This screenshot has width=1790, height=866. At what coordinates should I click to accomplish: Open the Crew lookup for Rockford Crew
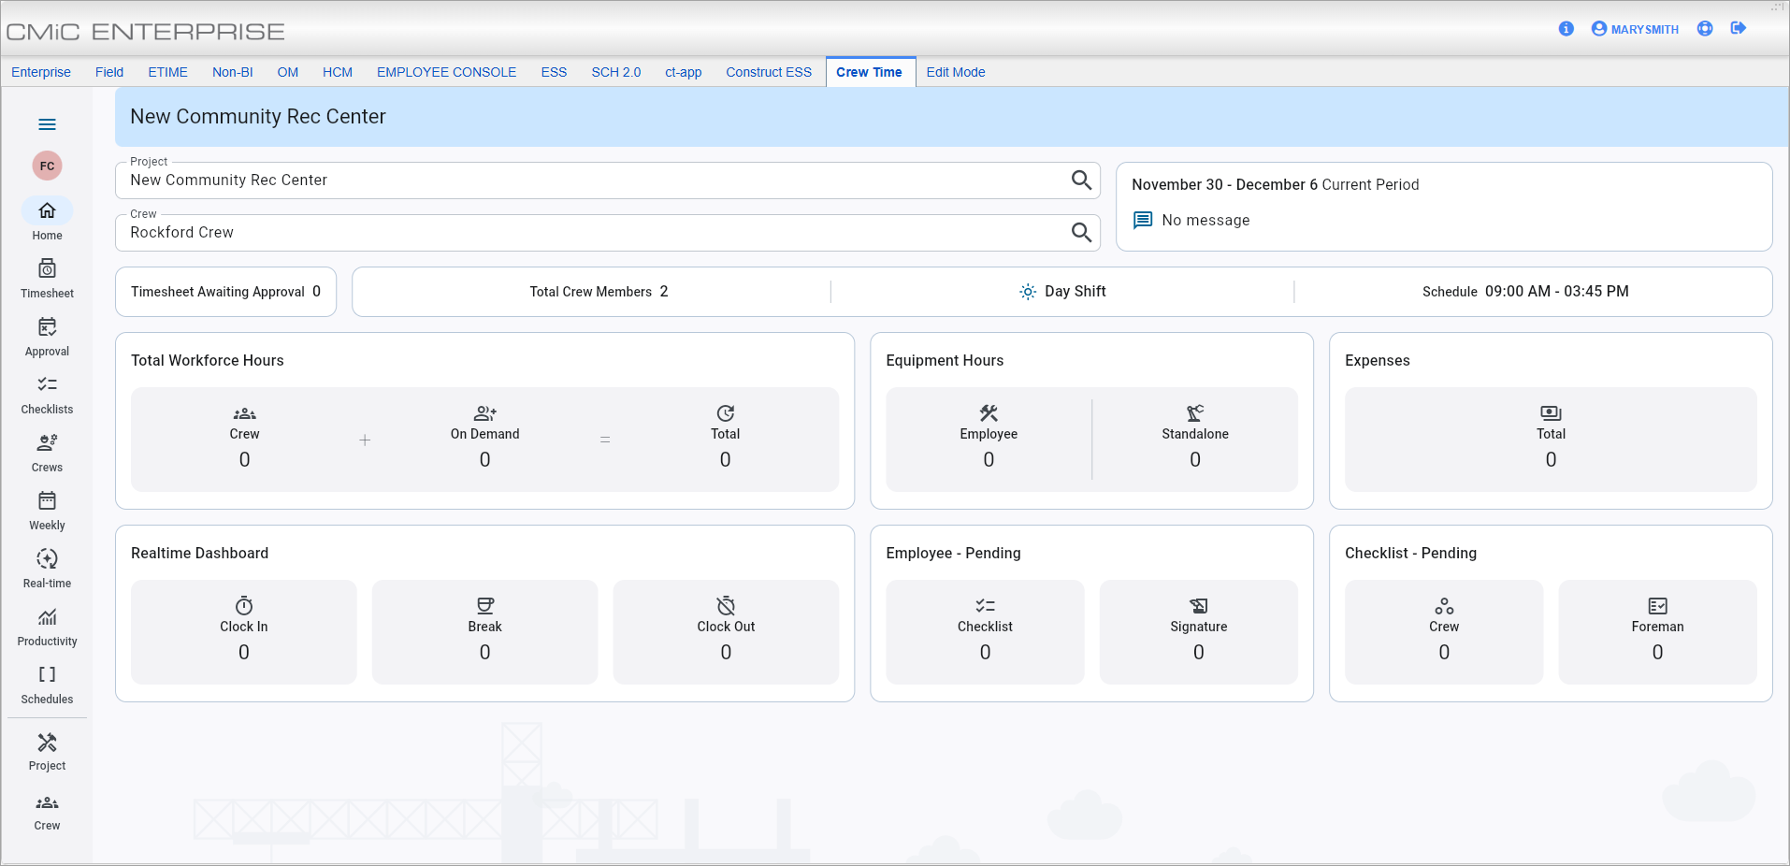coord(1082,233)
